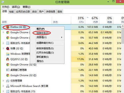Click the Firefox icon in process list
124x93 pixels.
click(8, 27)
